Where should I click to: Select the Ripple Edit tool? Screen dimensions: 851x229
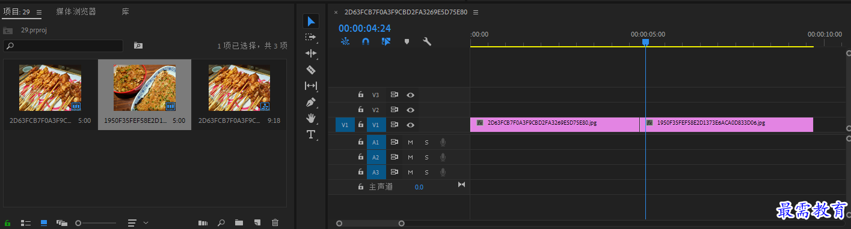tap(311, 53)
